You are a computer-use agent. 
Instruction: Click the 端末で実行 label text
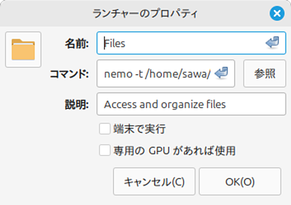point(140,129)
